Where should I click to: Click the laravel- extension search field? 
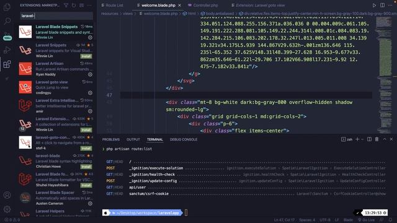pos(56,16)
